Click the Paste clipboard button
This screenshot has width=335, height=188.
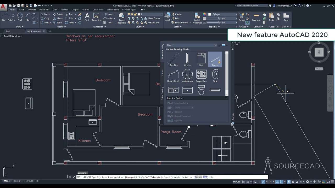pos(272,17)
